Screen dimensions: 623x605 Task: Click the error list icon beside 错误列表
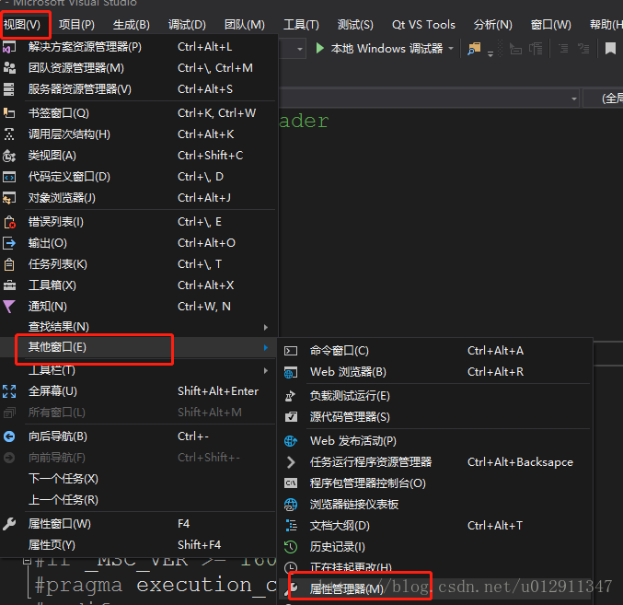point(9,222)
